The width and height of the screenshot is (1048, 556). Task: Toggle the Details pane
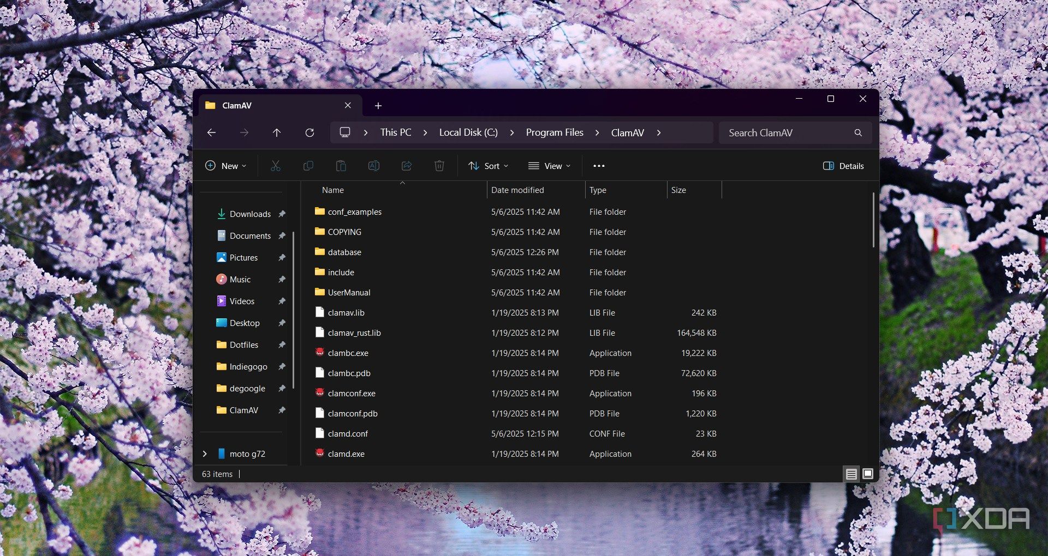pos(843,166)
